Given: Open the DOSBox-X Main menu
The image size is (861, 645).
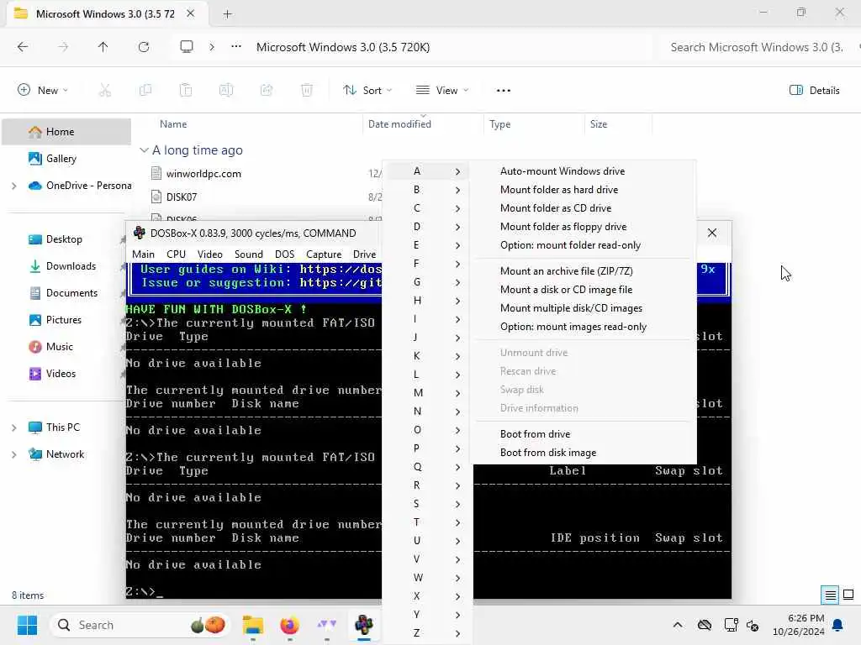Looking at the screenshot, I should pyautogui.click(x=143, y=254).
